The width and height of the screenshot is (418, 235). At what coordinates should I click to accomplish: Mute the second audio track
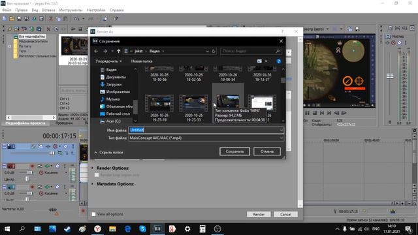[x=57, y=187]
